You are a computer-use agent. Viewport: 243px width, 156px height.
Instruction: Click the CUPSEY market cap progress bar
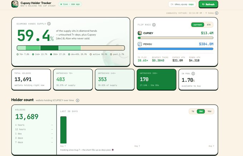[x=175, y=38]
